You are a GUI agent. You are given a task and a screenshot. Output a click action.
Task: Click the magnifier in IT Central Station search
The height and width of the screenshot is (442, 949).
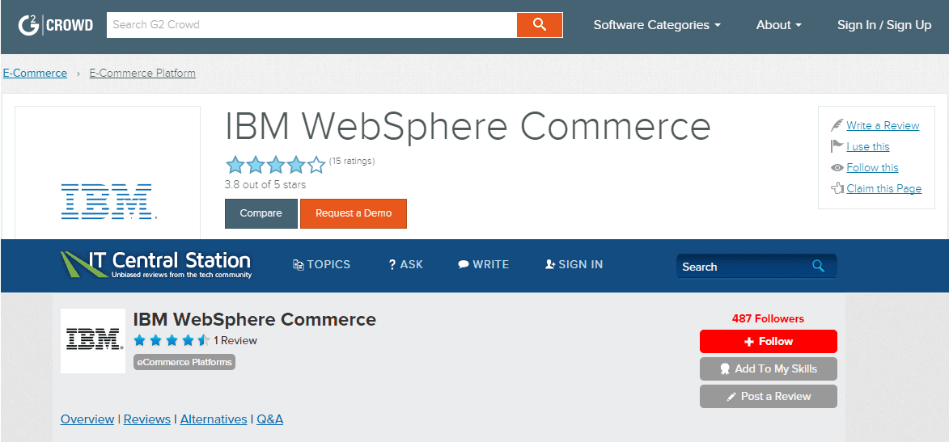click(818, 266)
